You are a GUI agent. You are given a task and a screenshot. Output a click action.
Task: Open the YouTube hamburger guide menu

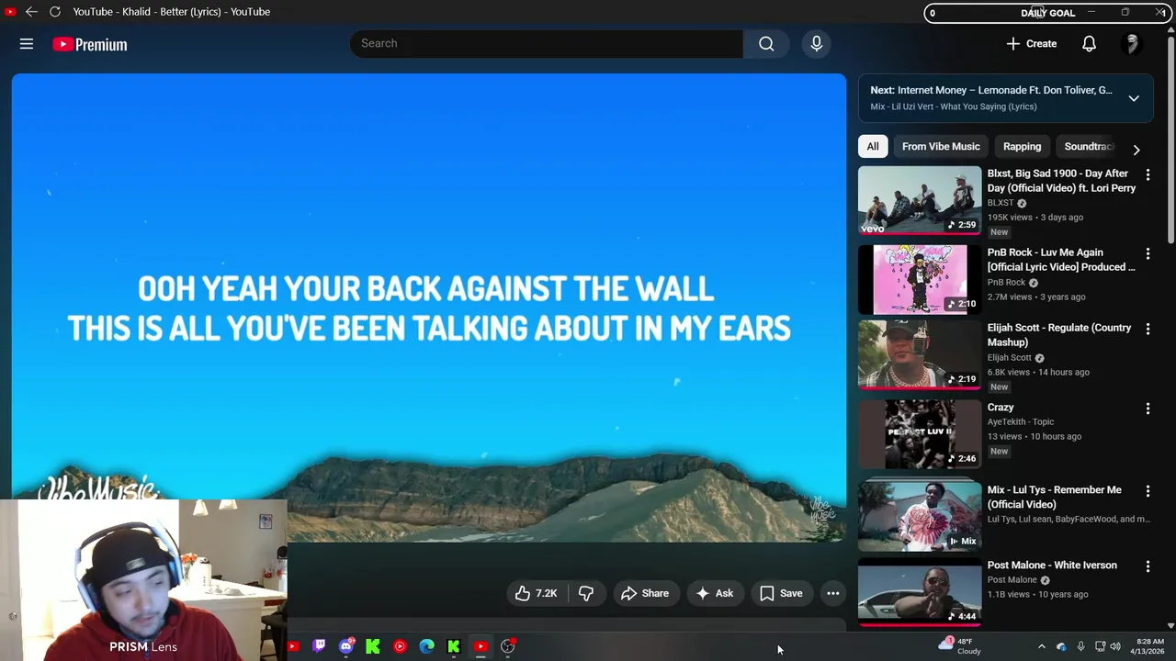pos(27,44)
